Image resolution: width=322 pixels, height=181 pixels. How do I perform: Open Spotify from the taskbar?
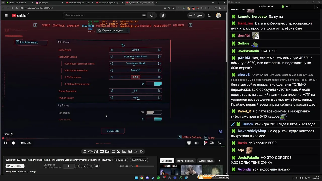158,178
